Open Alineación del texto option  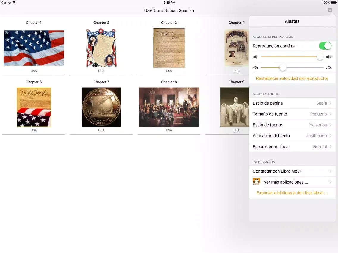(292, 136)
